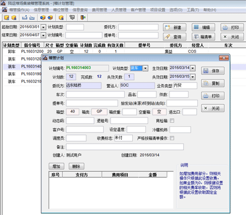Click the second yellow container toolbar icon
The width and height of the screenshot is (246, 215).
[14, 17]
